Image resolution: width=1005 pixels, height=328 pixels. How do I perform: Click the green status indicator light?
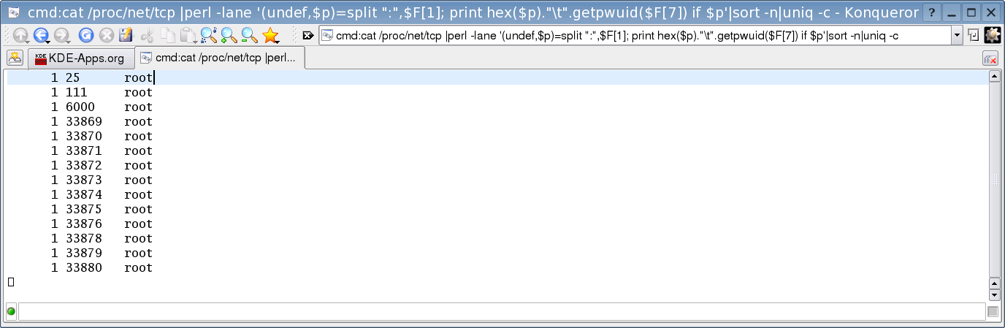pos(11,312)
